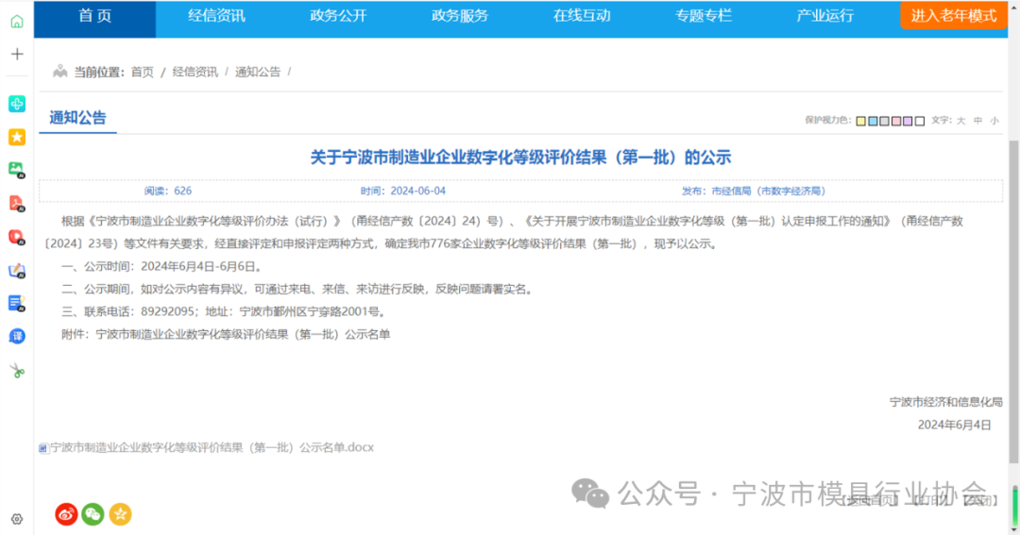Click the docx file icon beside attachment
This screenshot has width=1020, height=535.
click(43, 448)
